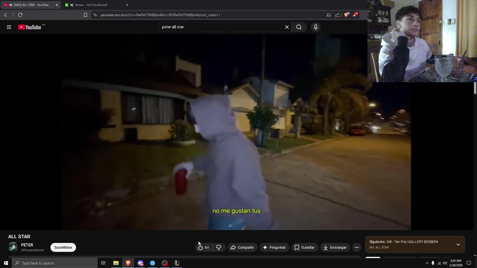Open File Explorer from taskbar

[116, 263]
